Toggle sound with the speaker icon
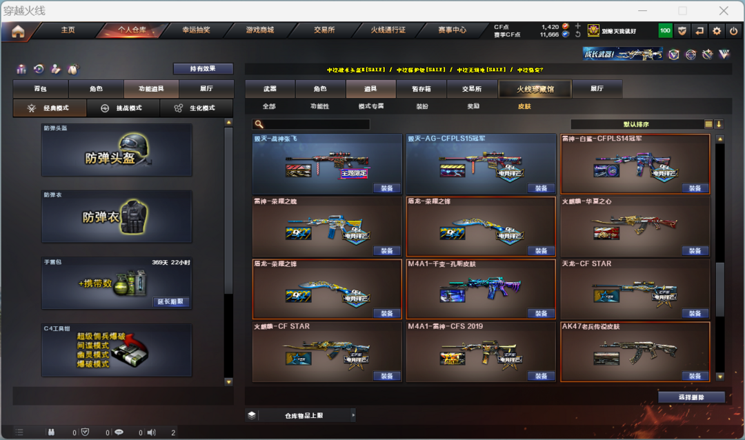 152,432
